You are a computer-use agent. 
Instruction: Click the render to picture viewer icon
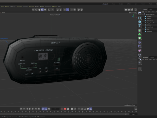(129, 10)
